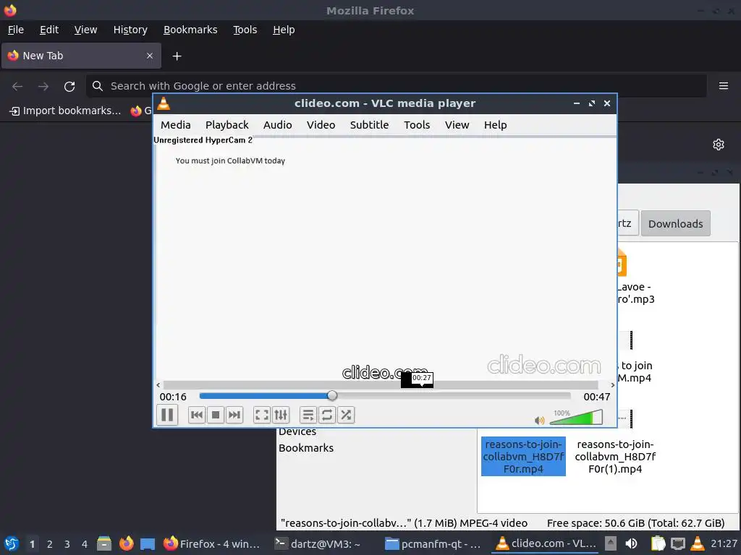Select the New Tab tab
Image resolution: width=741 pixels, height=555 pixels.
point(81,56)
